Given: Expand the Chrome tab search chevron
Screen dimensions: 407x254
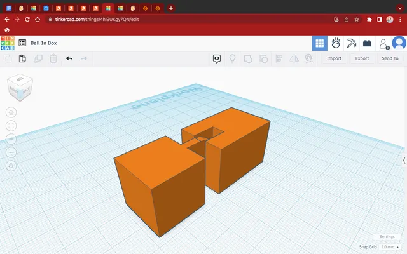Looking at the screenshot, I should click(400, 8).
